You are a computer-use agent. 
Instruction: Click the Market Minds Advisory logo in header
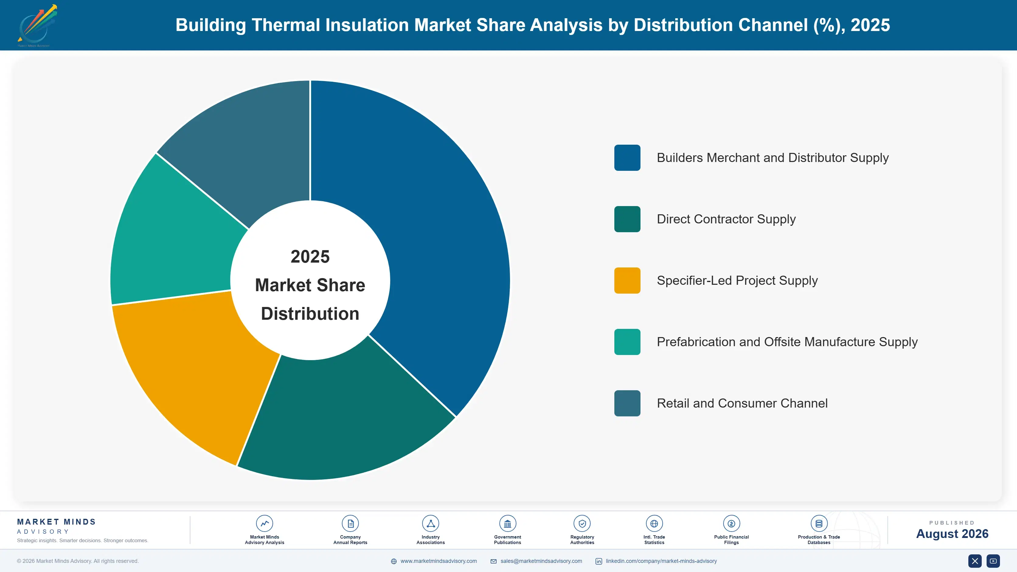(x=37, y=26)
